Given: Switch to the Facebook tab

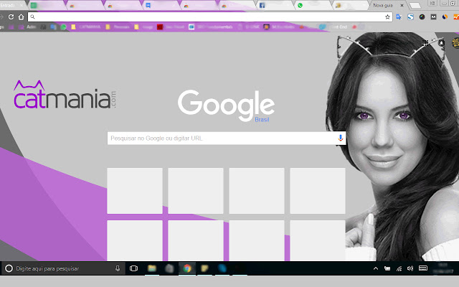Looking at the screenshot, I should pos(274,5).
